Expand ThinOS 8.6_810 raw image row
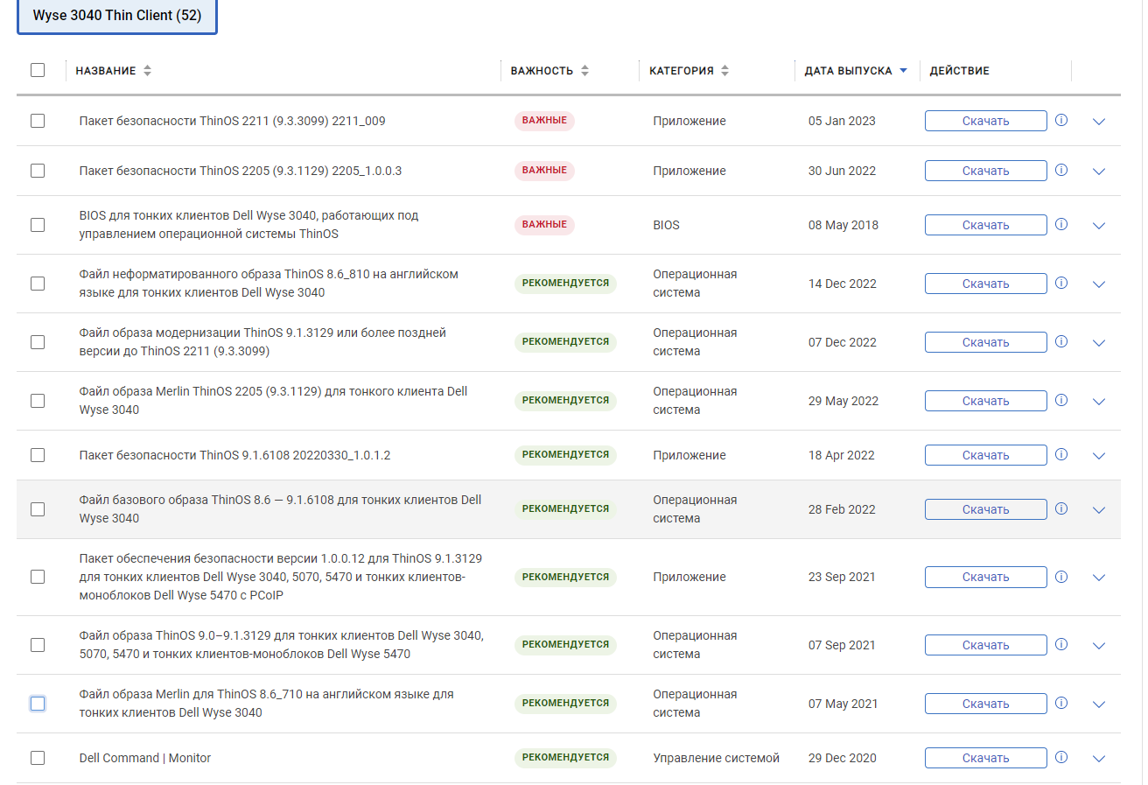Screen dimensions: 1148x785 (1100, 284)
